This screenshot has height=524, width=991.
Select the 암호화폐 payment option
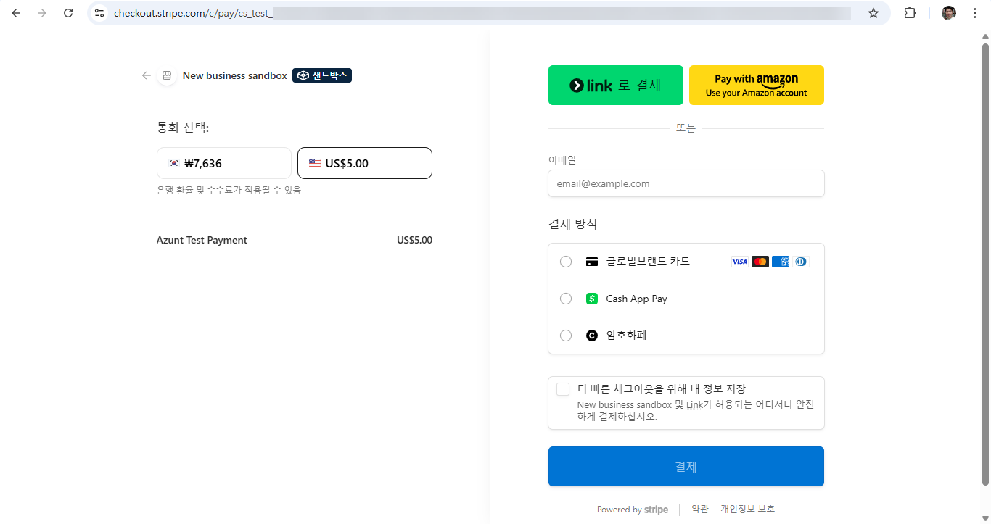(x=565, y=336)
